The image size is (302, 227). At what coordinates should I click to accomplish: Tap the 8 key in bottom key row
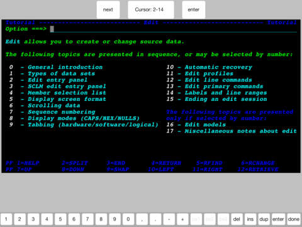point(101,219)
